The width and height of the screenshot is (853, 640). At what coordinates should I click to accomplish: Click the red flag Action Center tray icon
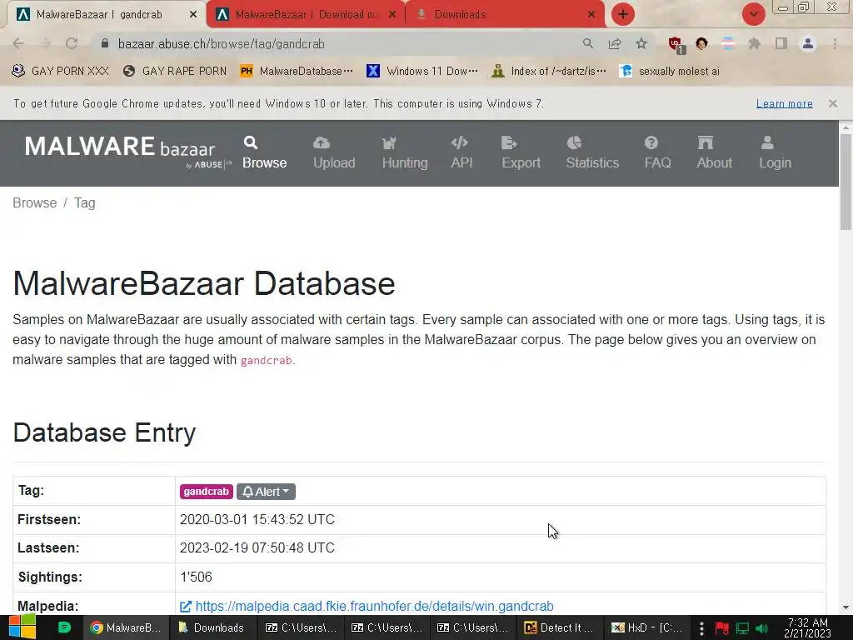pos(722,628)
